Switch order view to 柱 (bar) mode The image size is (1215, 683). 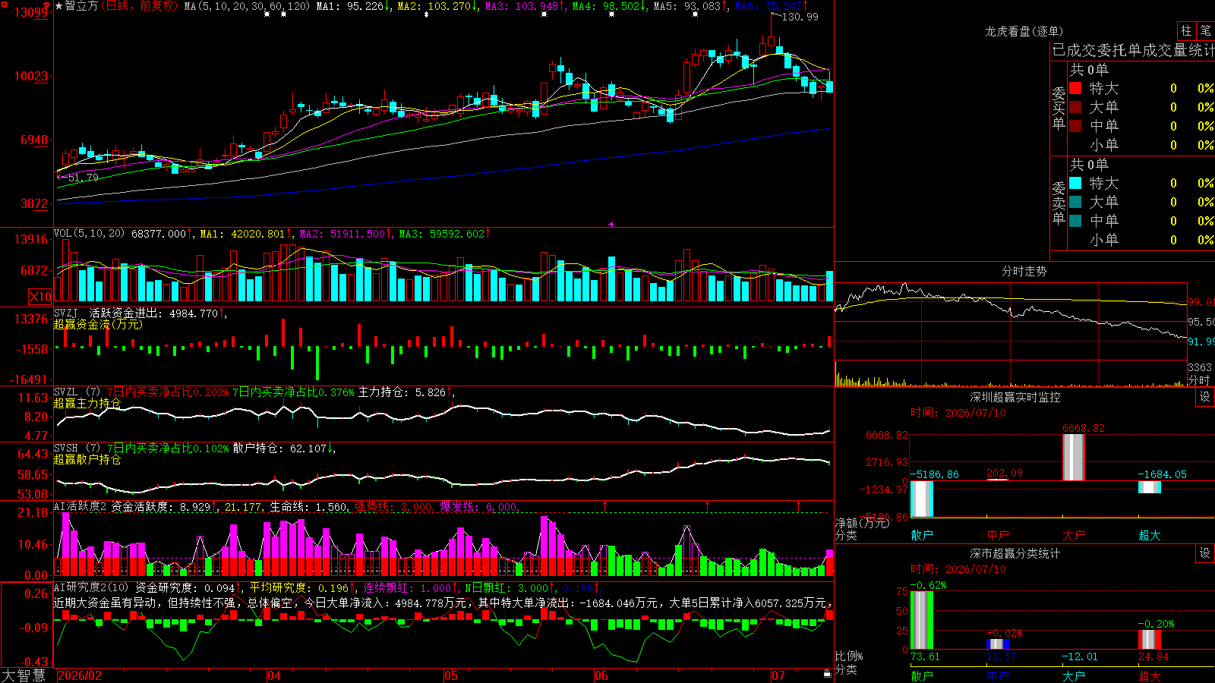pos(1186,31)
